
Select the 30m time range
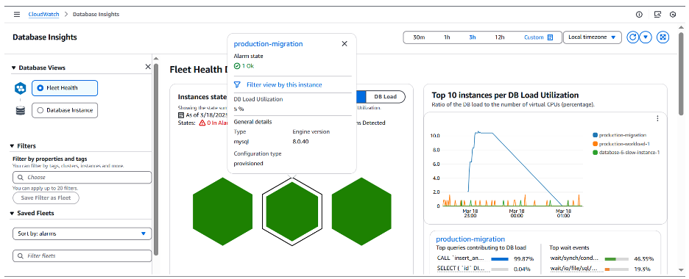click(x=419, y=37)
